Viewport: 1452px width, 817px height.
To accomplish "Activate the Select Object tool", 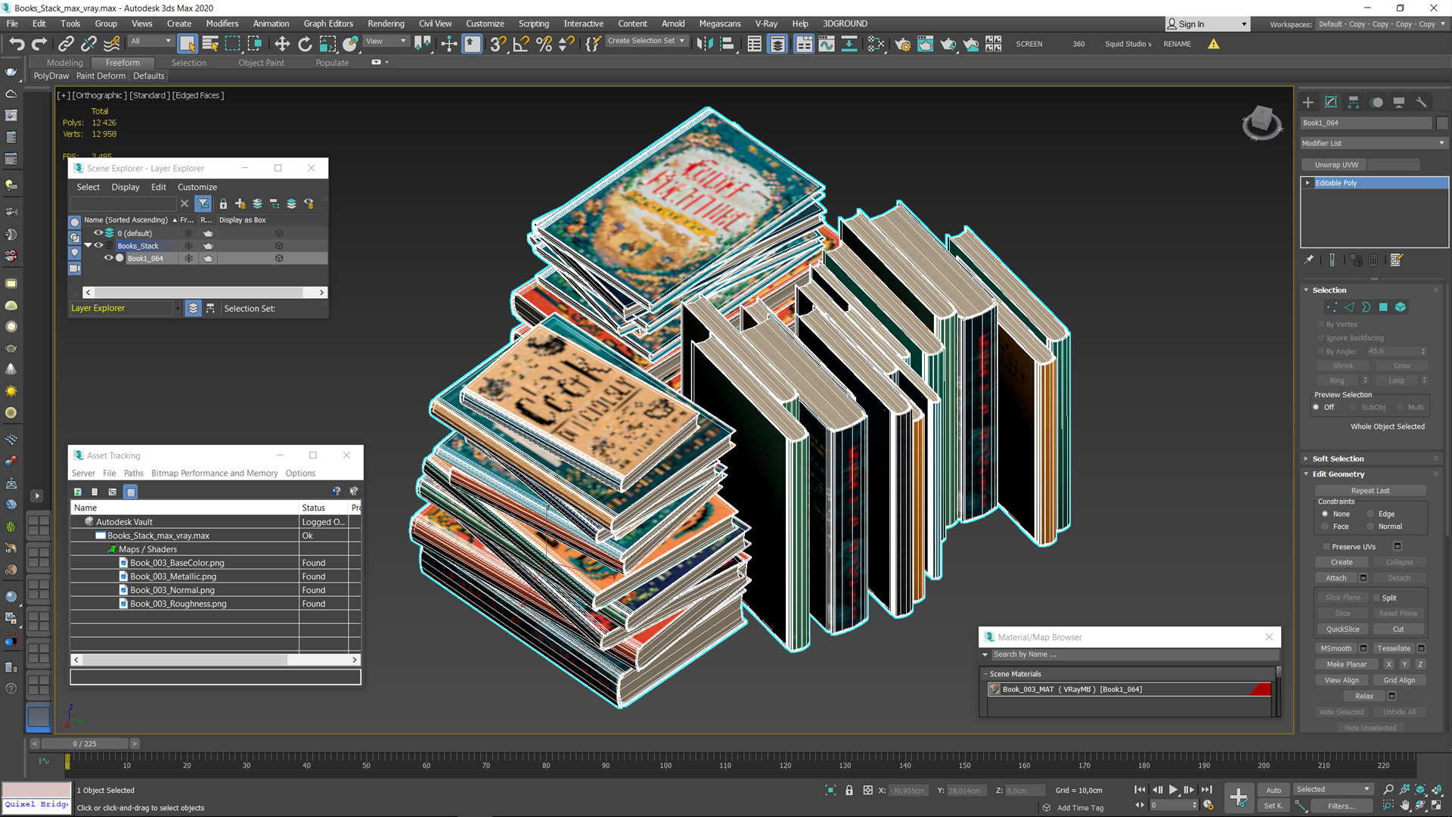I will 187,44.
